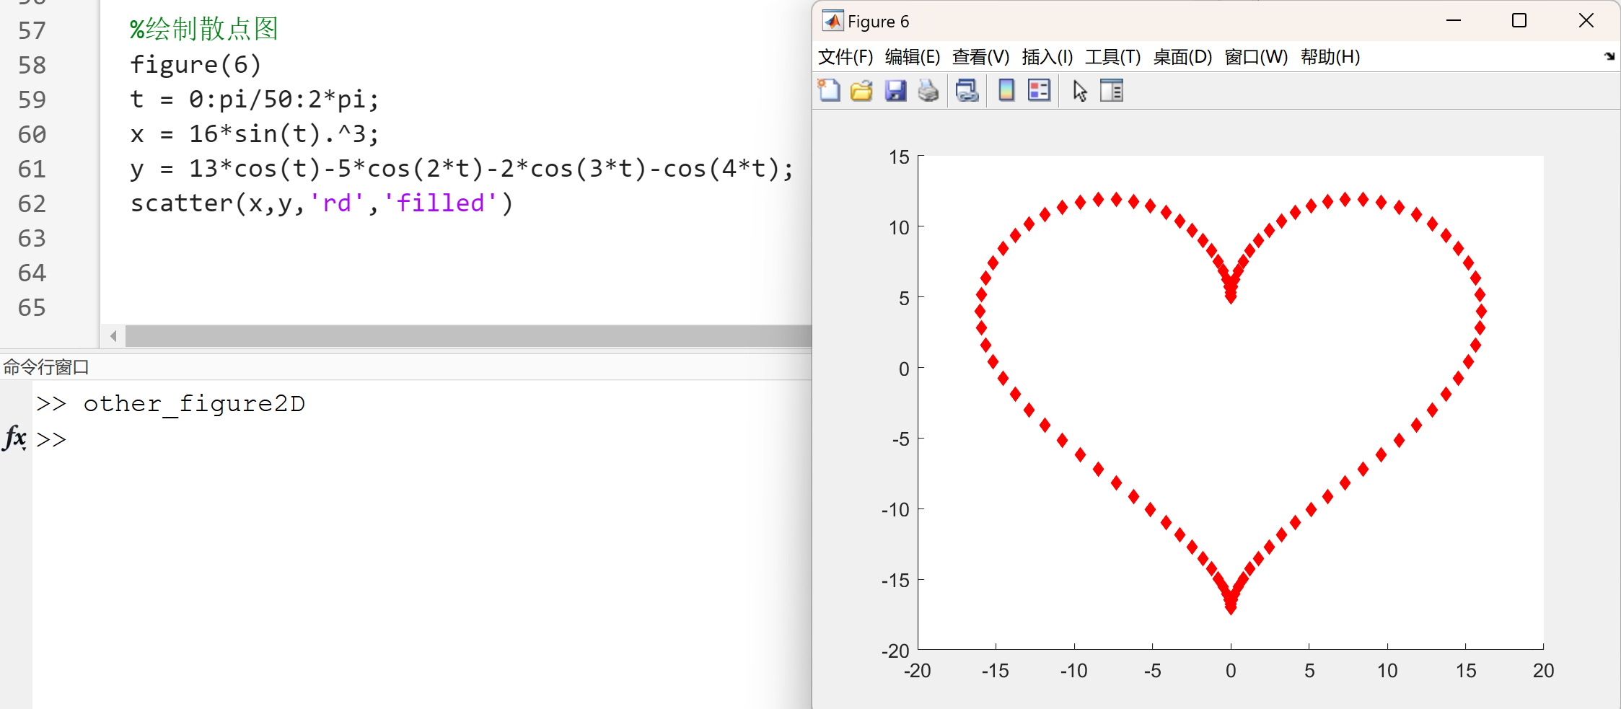Close the Figure 6 window
The image size is (1621, 709).
click(x=1586, y=21)
